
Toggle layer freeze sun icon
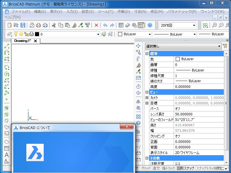tap(21, 34)
